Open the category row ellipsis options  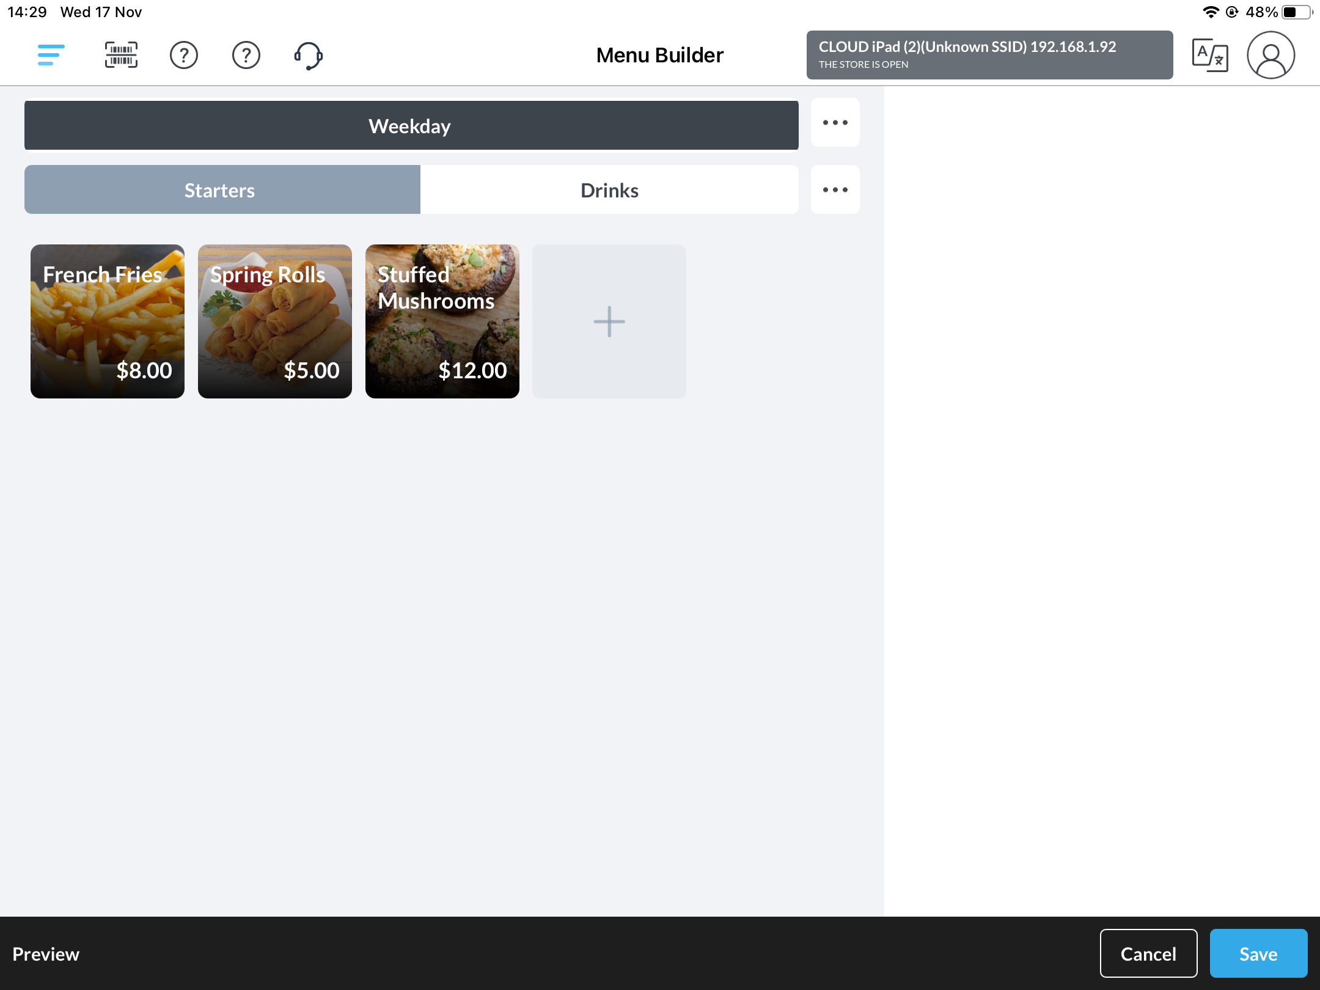[x=835, y=189]
